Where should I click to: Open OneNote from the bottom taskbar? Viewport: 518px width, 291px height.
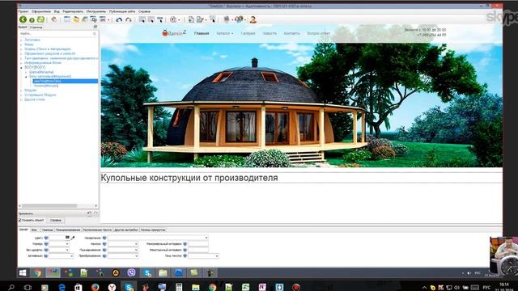tap(262, 287)
